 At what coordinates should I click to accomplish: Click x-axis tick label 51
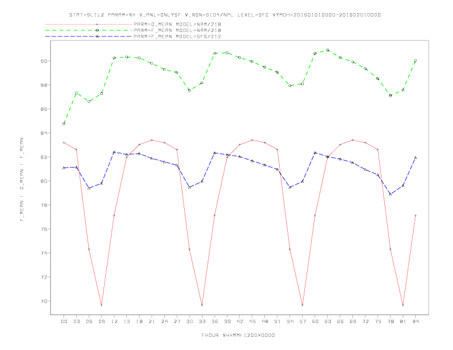277,321
